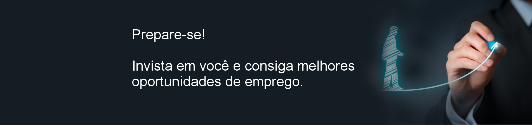Click the word "em" after Invista
The height and width of the screenshot is (125, 532).
coord(186,67)
